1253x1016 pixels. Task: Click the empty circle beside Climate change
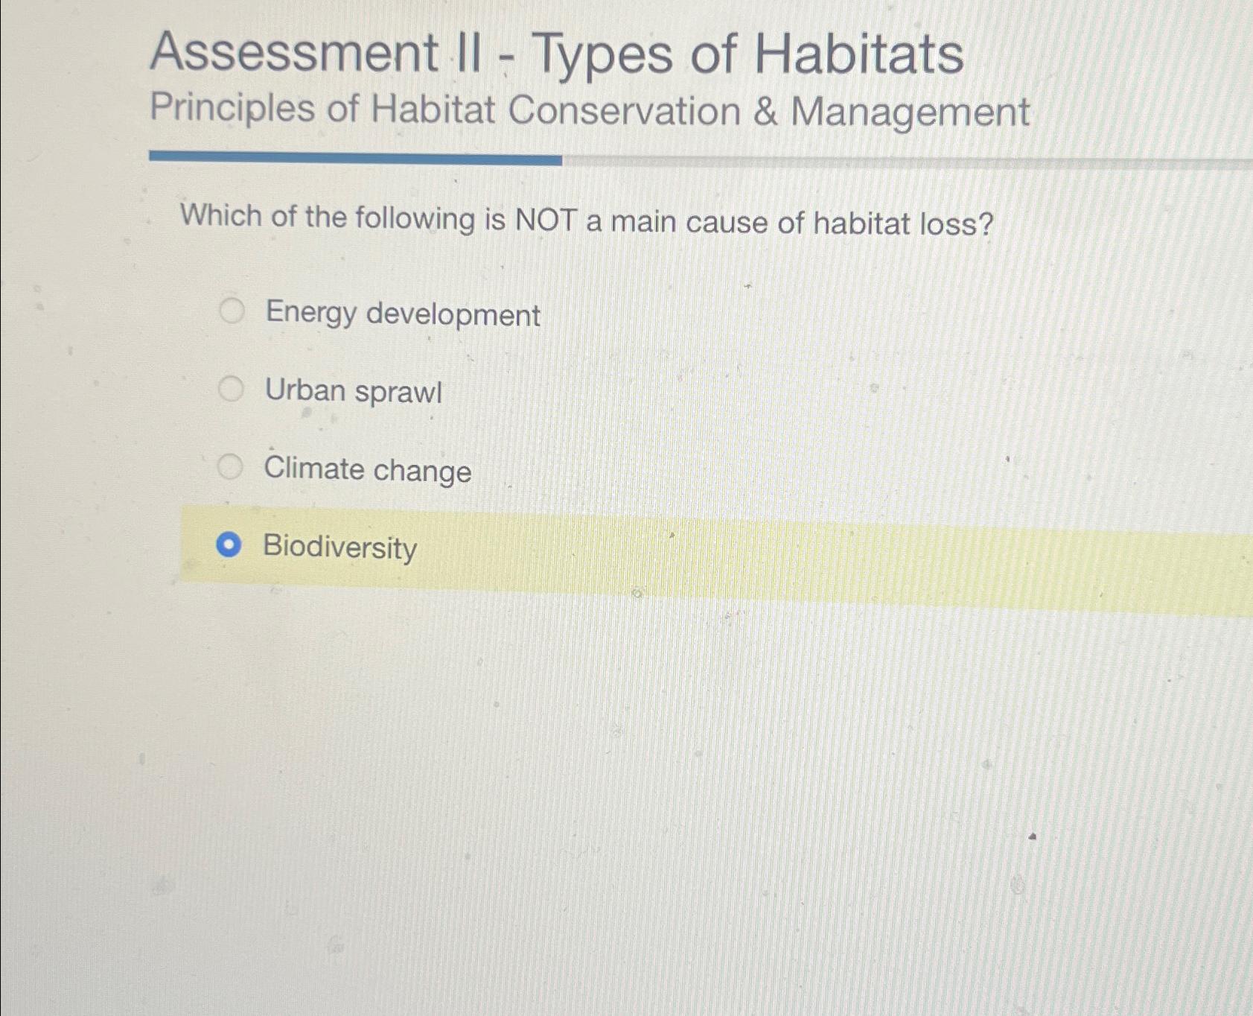232,466
